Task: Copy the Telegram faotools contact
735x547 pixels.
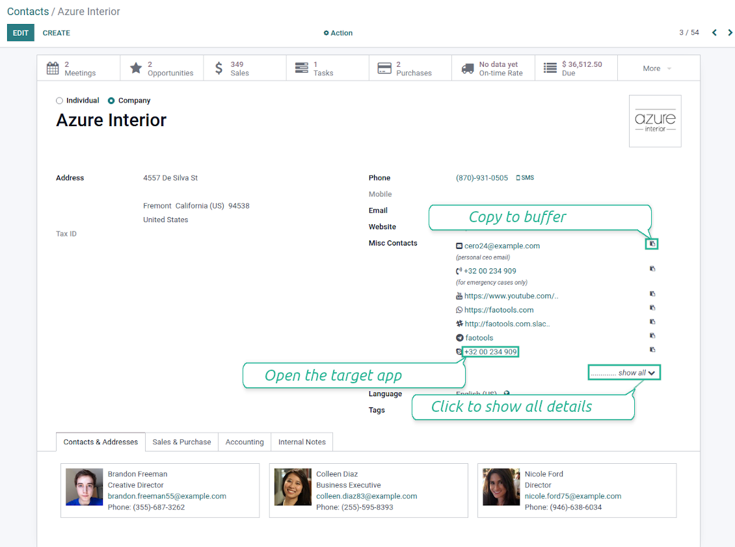Action: (x=652, y=336)
